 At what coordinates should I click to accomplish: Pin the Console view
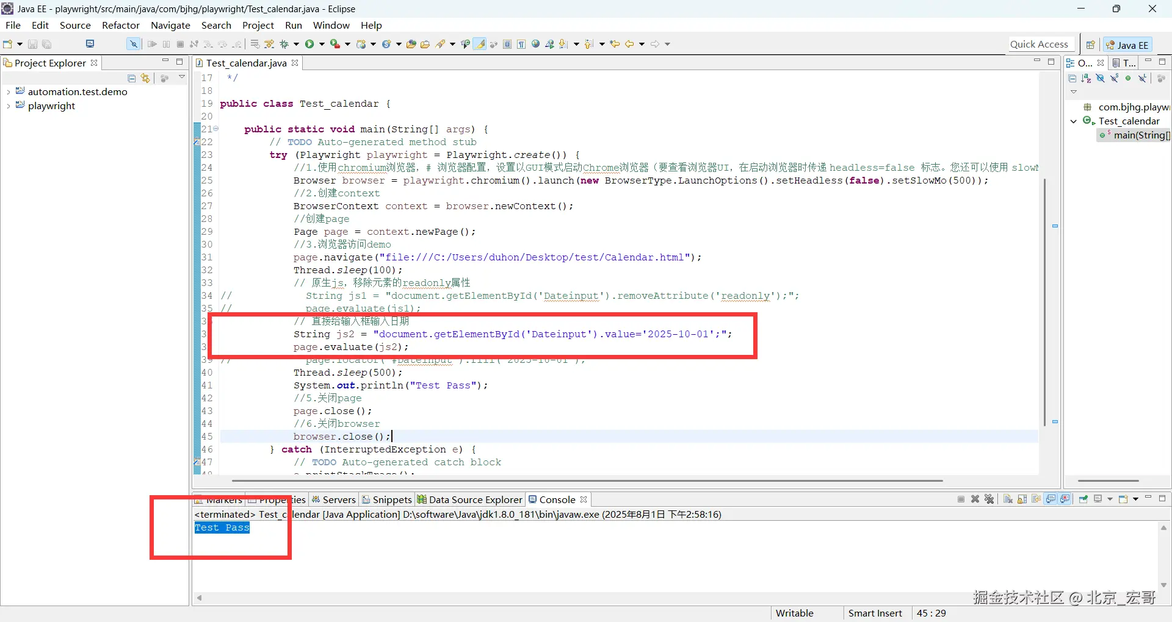click(1083, 499)
